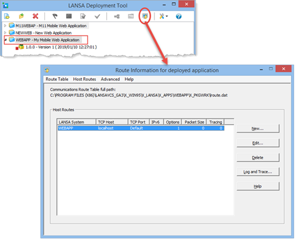Image resolution: width=298 pixels, height=241 pixels.
Task: Open the tools settings dropdown arrow
Action: point(167,17)
